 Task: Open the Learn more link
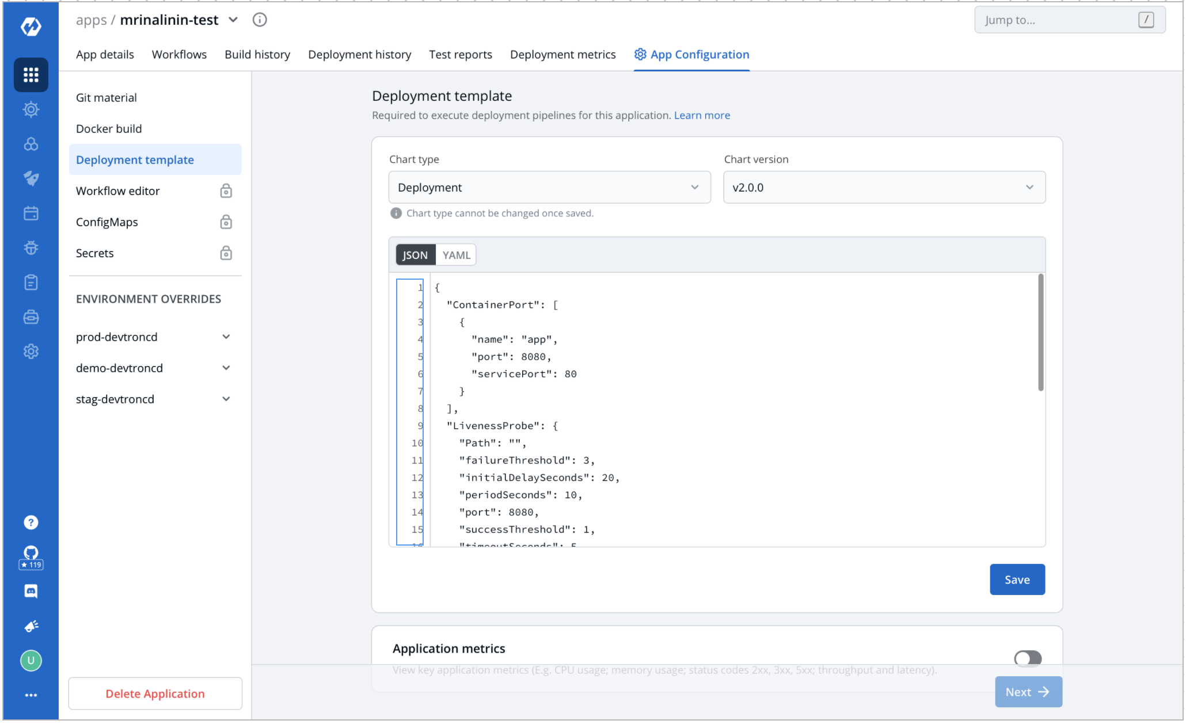click(702, 115)
